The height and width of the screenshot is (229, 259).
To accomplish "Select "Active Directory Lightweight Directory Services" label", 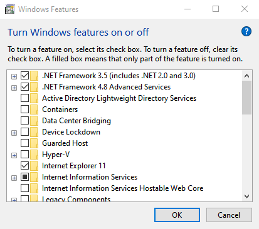I will pos(119,98).
